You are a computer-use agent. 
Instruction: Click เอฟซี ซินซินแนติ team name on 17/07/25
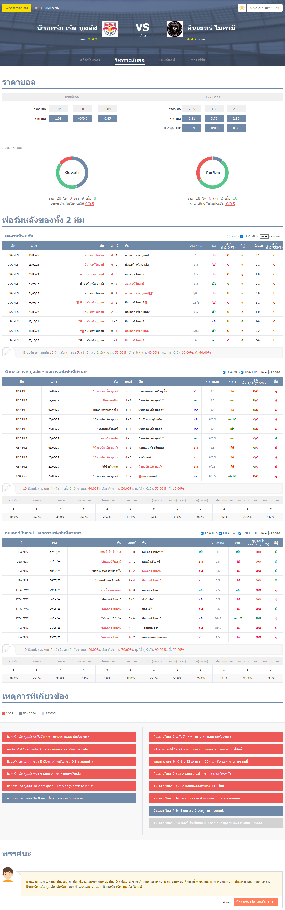coord(111,552)
